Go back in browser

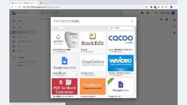tap(12, 7)
